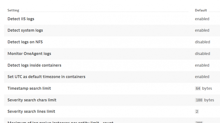Click enabled value for logs inside containers
Screen dimensions: 220x123
pos(202,65)
